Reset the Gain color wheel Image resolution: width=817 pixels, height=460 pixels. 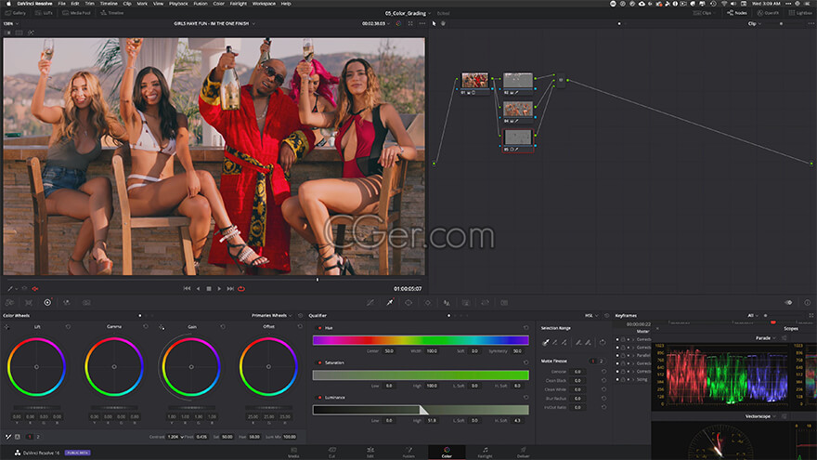[x=223, y=327]
